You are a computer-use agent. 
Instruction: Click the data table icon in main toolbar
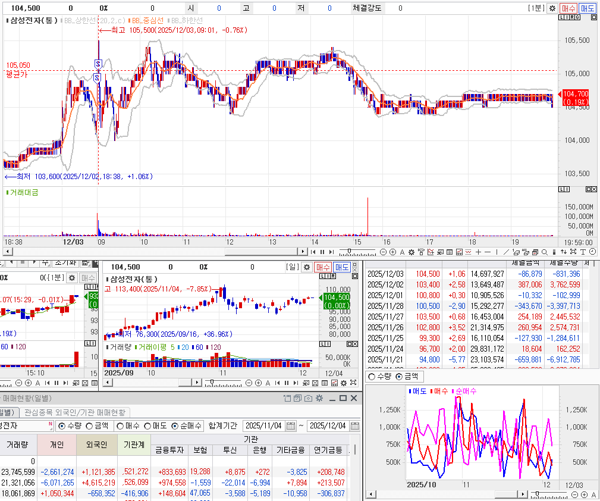click(x=449, y=252)
